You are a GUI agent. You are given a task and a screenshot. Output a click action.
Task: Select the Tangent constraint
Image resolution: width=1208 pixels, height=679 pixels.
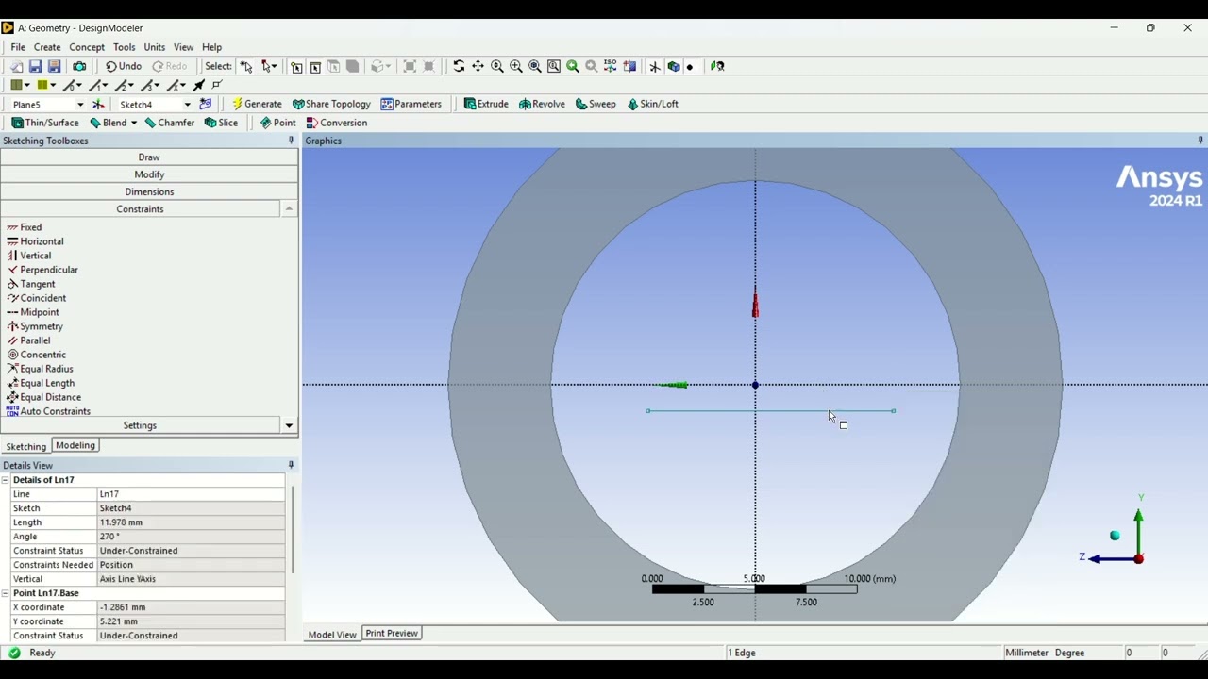pyautogui.click(x=31, y=284)
